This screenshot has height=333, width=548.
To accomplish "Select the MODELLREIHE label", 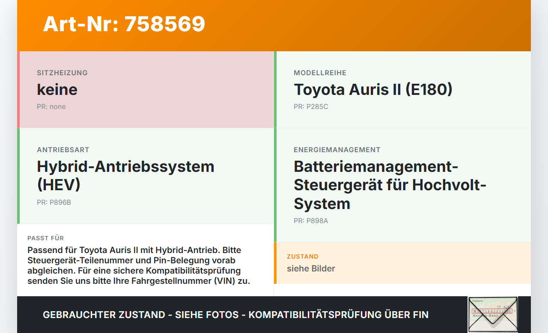I will [320, 73].
